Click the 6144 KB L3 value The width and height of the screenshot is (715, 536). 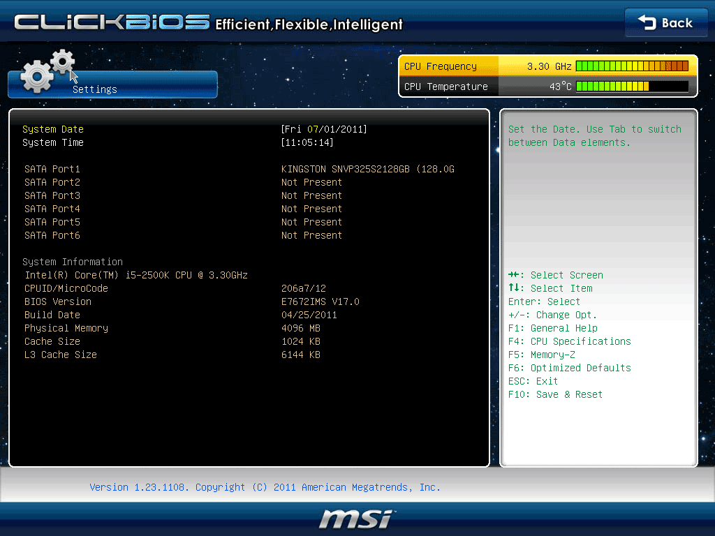coord(300,355)
